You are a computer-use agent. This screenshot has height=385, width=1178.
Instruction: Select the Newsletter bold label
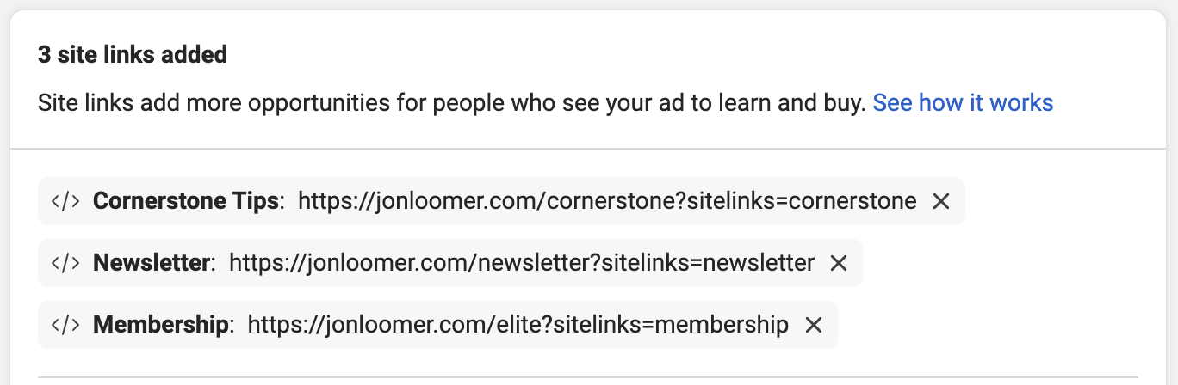point(152,263)
